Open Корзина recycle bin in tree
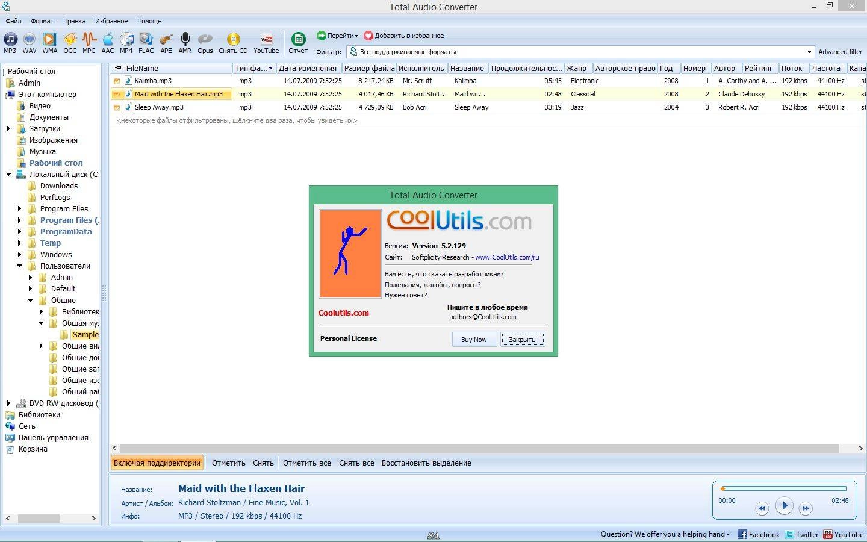Screen dimensions: 867x542 33,449
